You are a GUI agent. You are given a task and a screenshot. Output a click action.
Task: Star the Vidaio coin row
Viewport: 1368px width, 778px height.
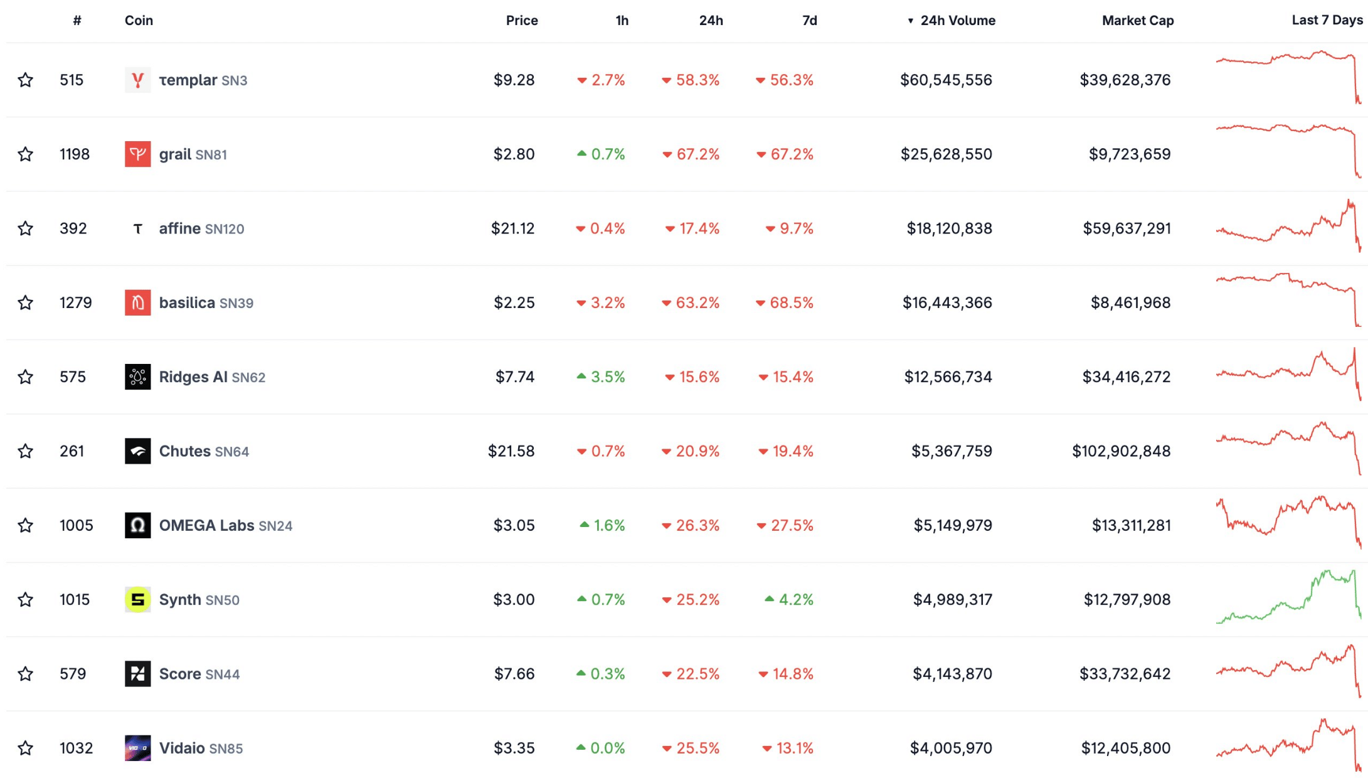pyautogui.click(x=26, y=748)
